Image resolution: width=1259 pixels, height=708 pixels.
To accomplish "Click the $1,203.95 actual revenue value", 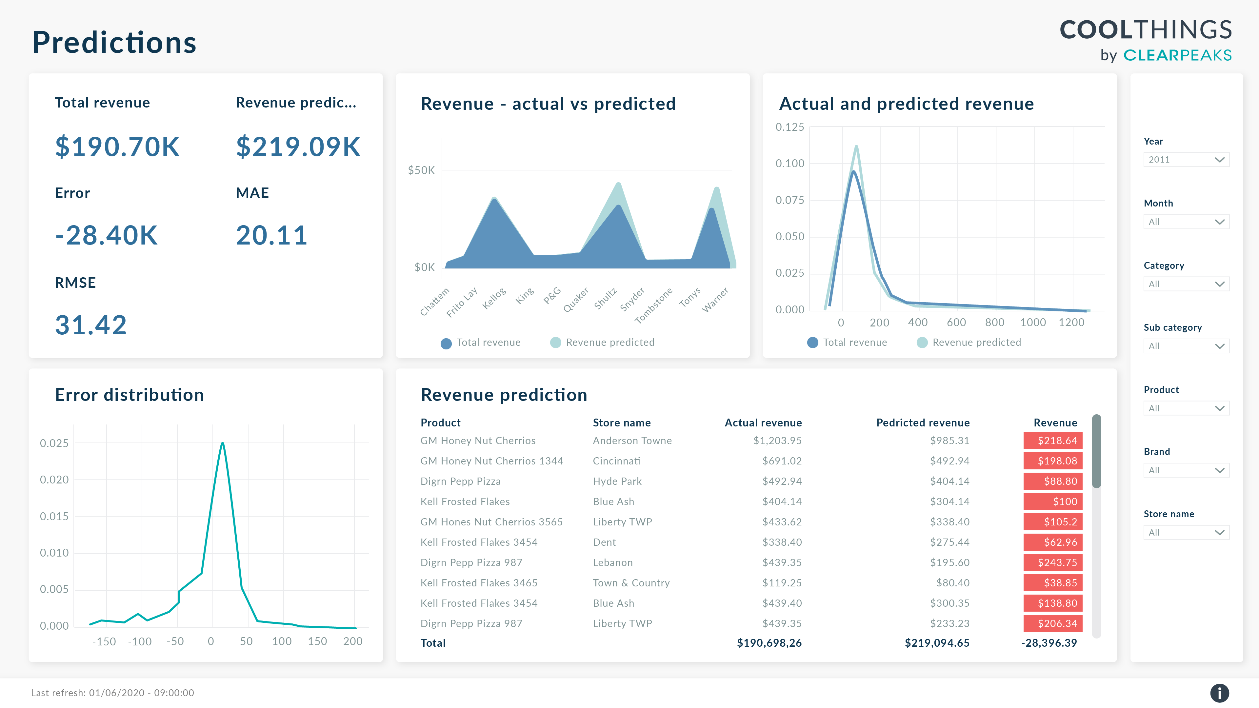I will (x=777, y=441).
